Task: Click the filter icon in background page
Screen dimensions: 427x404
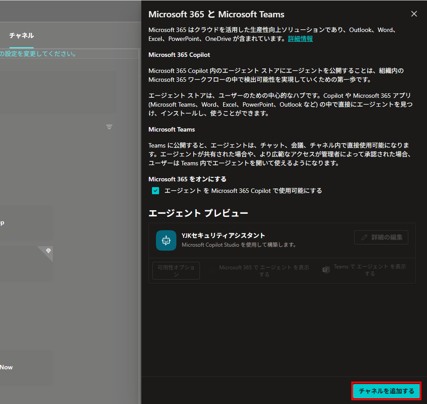Action: tap(109, 127)
